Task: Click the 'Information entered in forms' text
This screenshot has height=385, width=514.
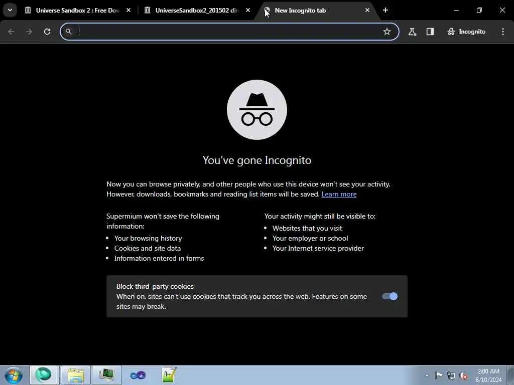Action: click(159, 258)
